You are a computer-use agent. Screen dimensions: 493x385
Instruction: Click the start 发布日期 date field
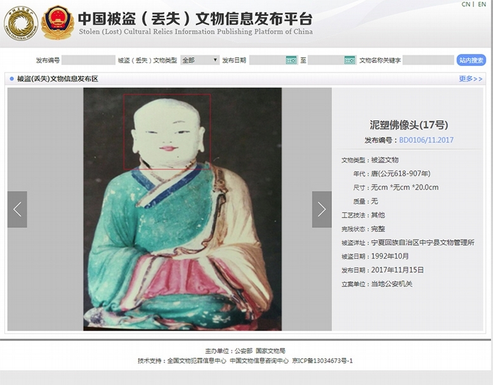(267, 60)
